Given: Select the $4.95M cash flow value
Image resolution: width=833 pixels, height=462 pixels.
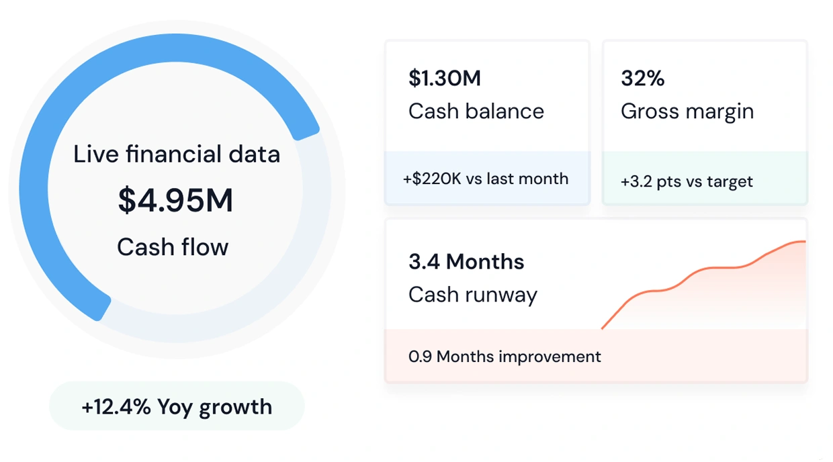Looking at the screenshot, I should tap(175, 200).
